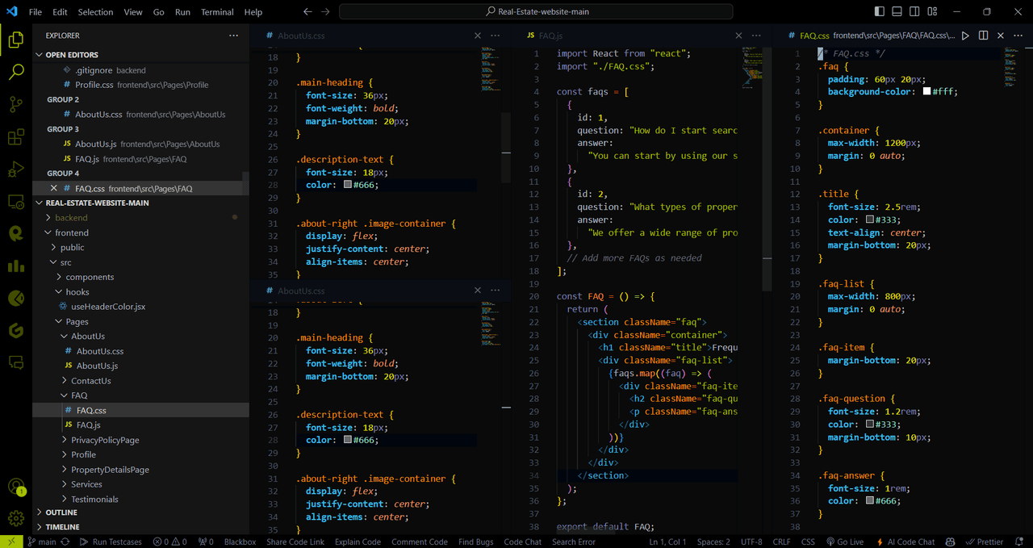Screen dimensions: 1033x548
Task: Expand the OUTLINE section
Action: (61, 512)
